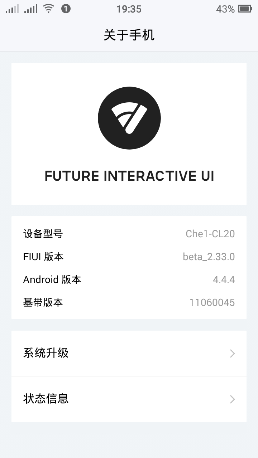Tap the 关于手机 page title
Image resolution: width=258 pixels, height=458 pixels.
[x=129, y=35]
